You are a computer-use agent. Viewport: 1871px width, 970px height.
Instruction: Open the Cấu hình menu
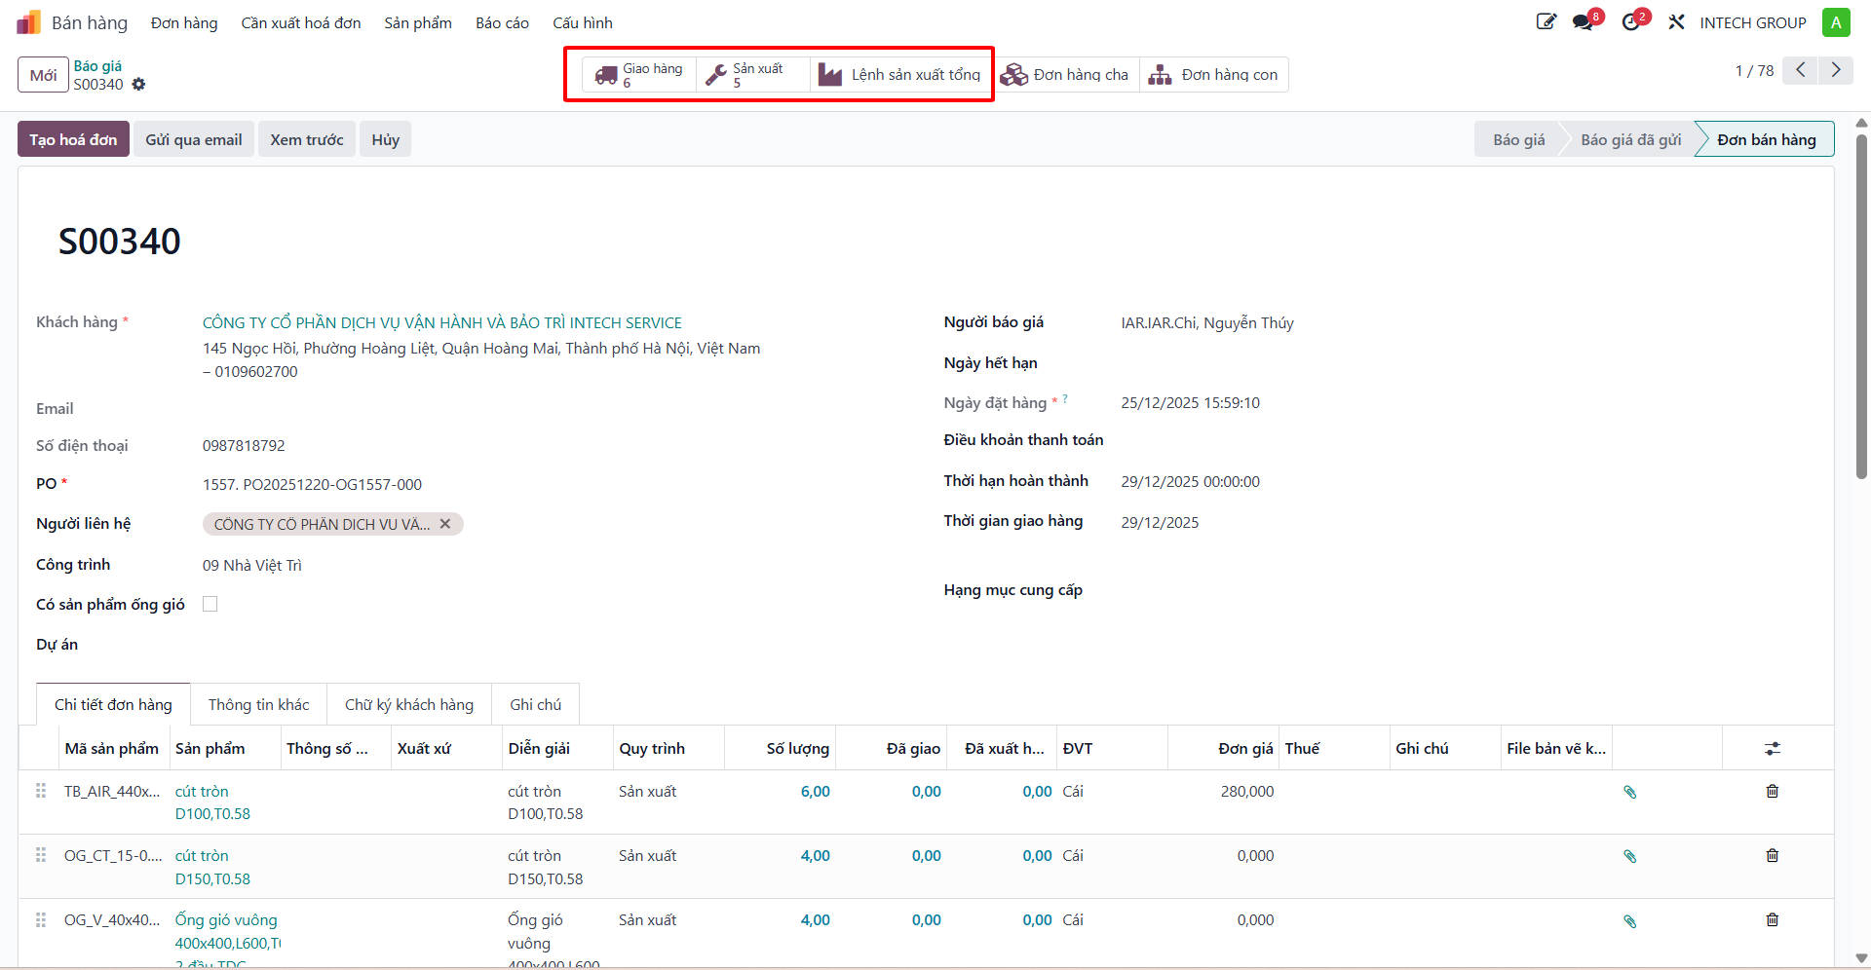583,22
